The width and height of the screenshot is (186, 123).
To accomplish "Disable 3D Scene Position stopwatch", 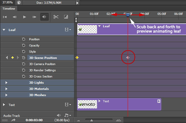I will 24,58.
